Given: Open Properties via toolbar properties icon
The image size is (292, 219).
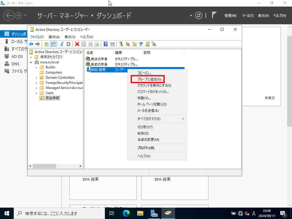Looking at the screenshot, I should pos(84,44).
